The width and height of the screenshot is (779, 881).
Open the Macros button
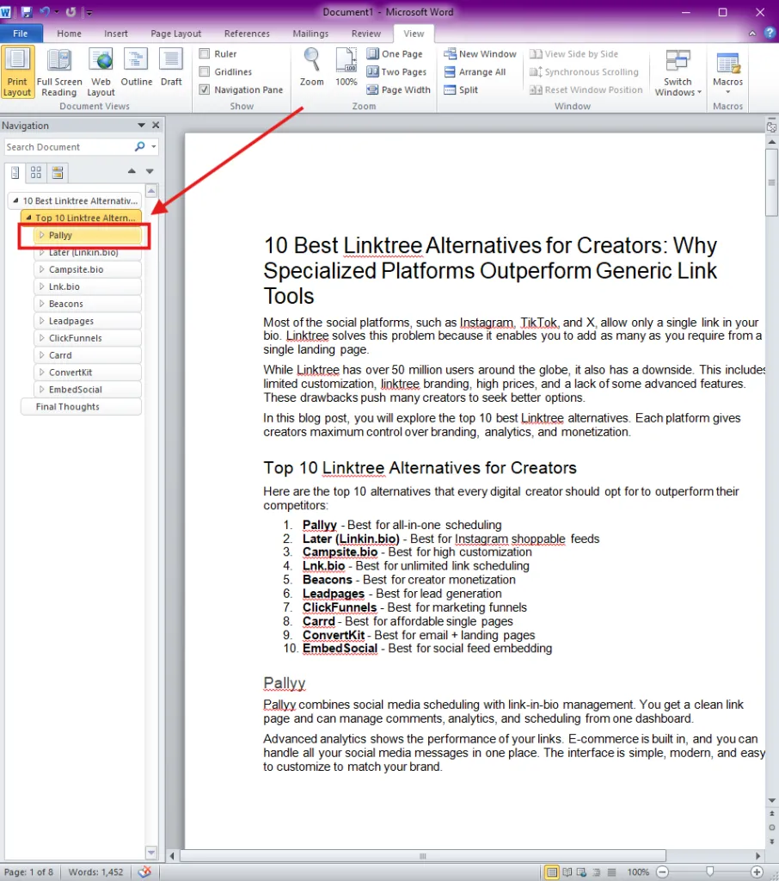pos(727,72)
